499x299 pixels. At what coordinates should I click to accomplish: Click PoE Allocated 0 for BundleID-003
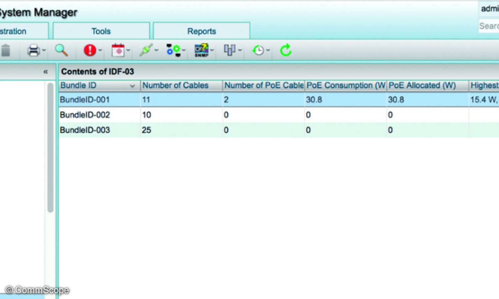[391, 130]
